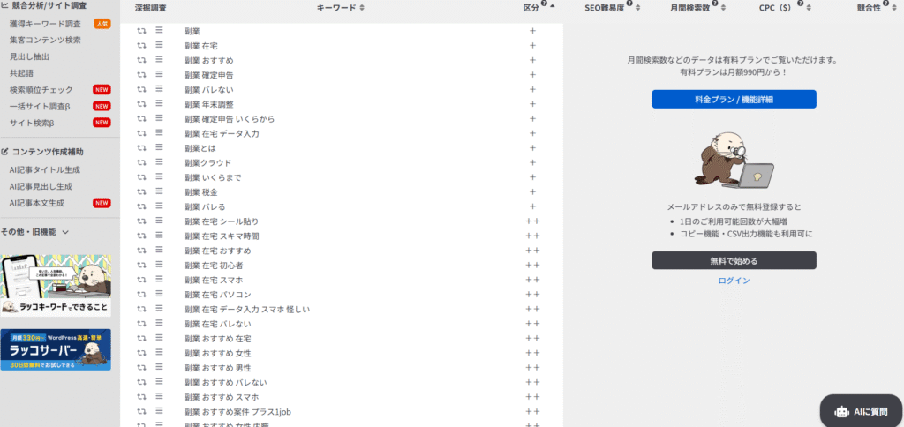This screenshot has width=904, height=427.
Task: Open 集客コンテンツ検索 in the sidebar
Action: 45,41
